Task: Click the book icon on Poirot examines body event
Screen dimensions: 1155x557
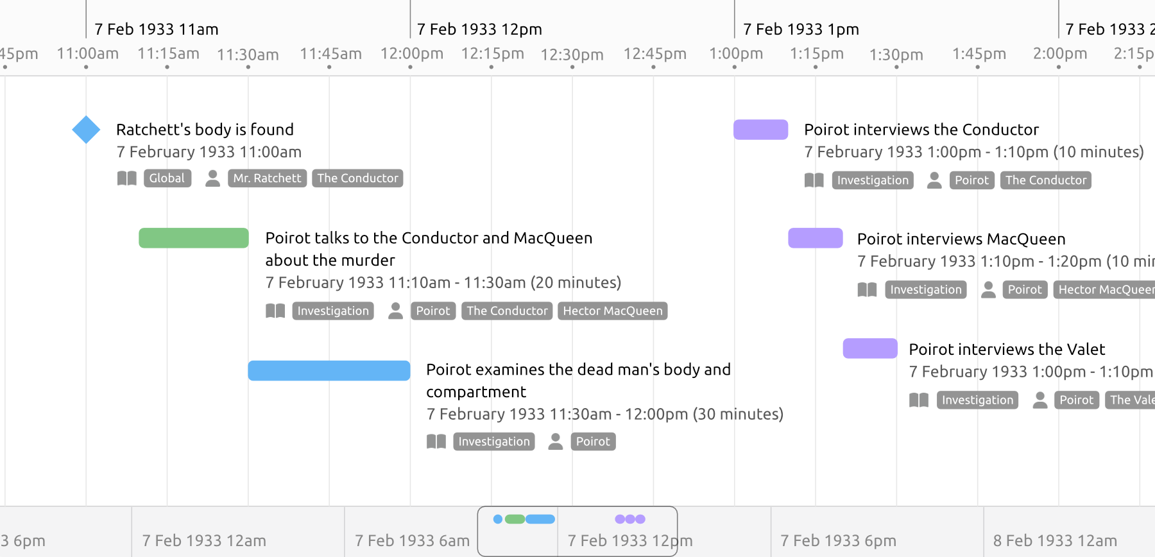Action: click(x=436, y=441)
